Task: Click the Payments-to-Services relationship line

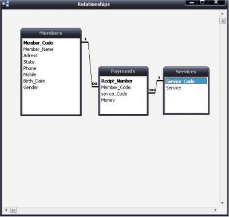Action: coord(156,87)
